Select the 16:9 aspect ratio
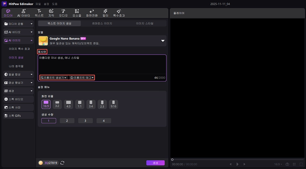306x169 pixels. [x=46, y=105]
